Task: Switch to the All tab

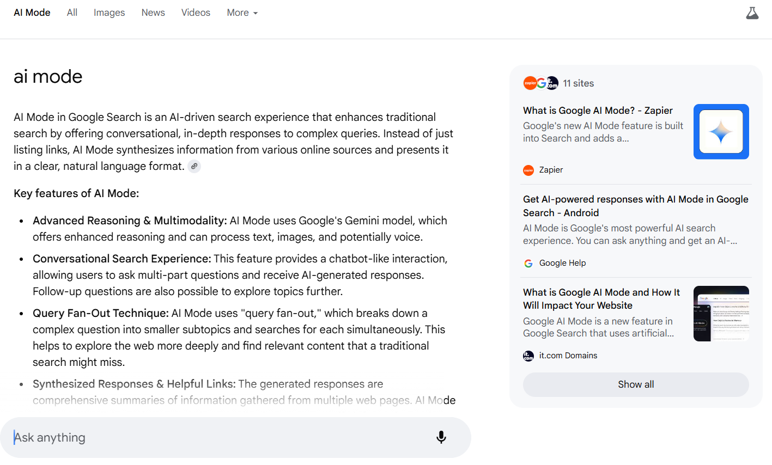Action: click(72, 13)
